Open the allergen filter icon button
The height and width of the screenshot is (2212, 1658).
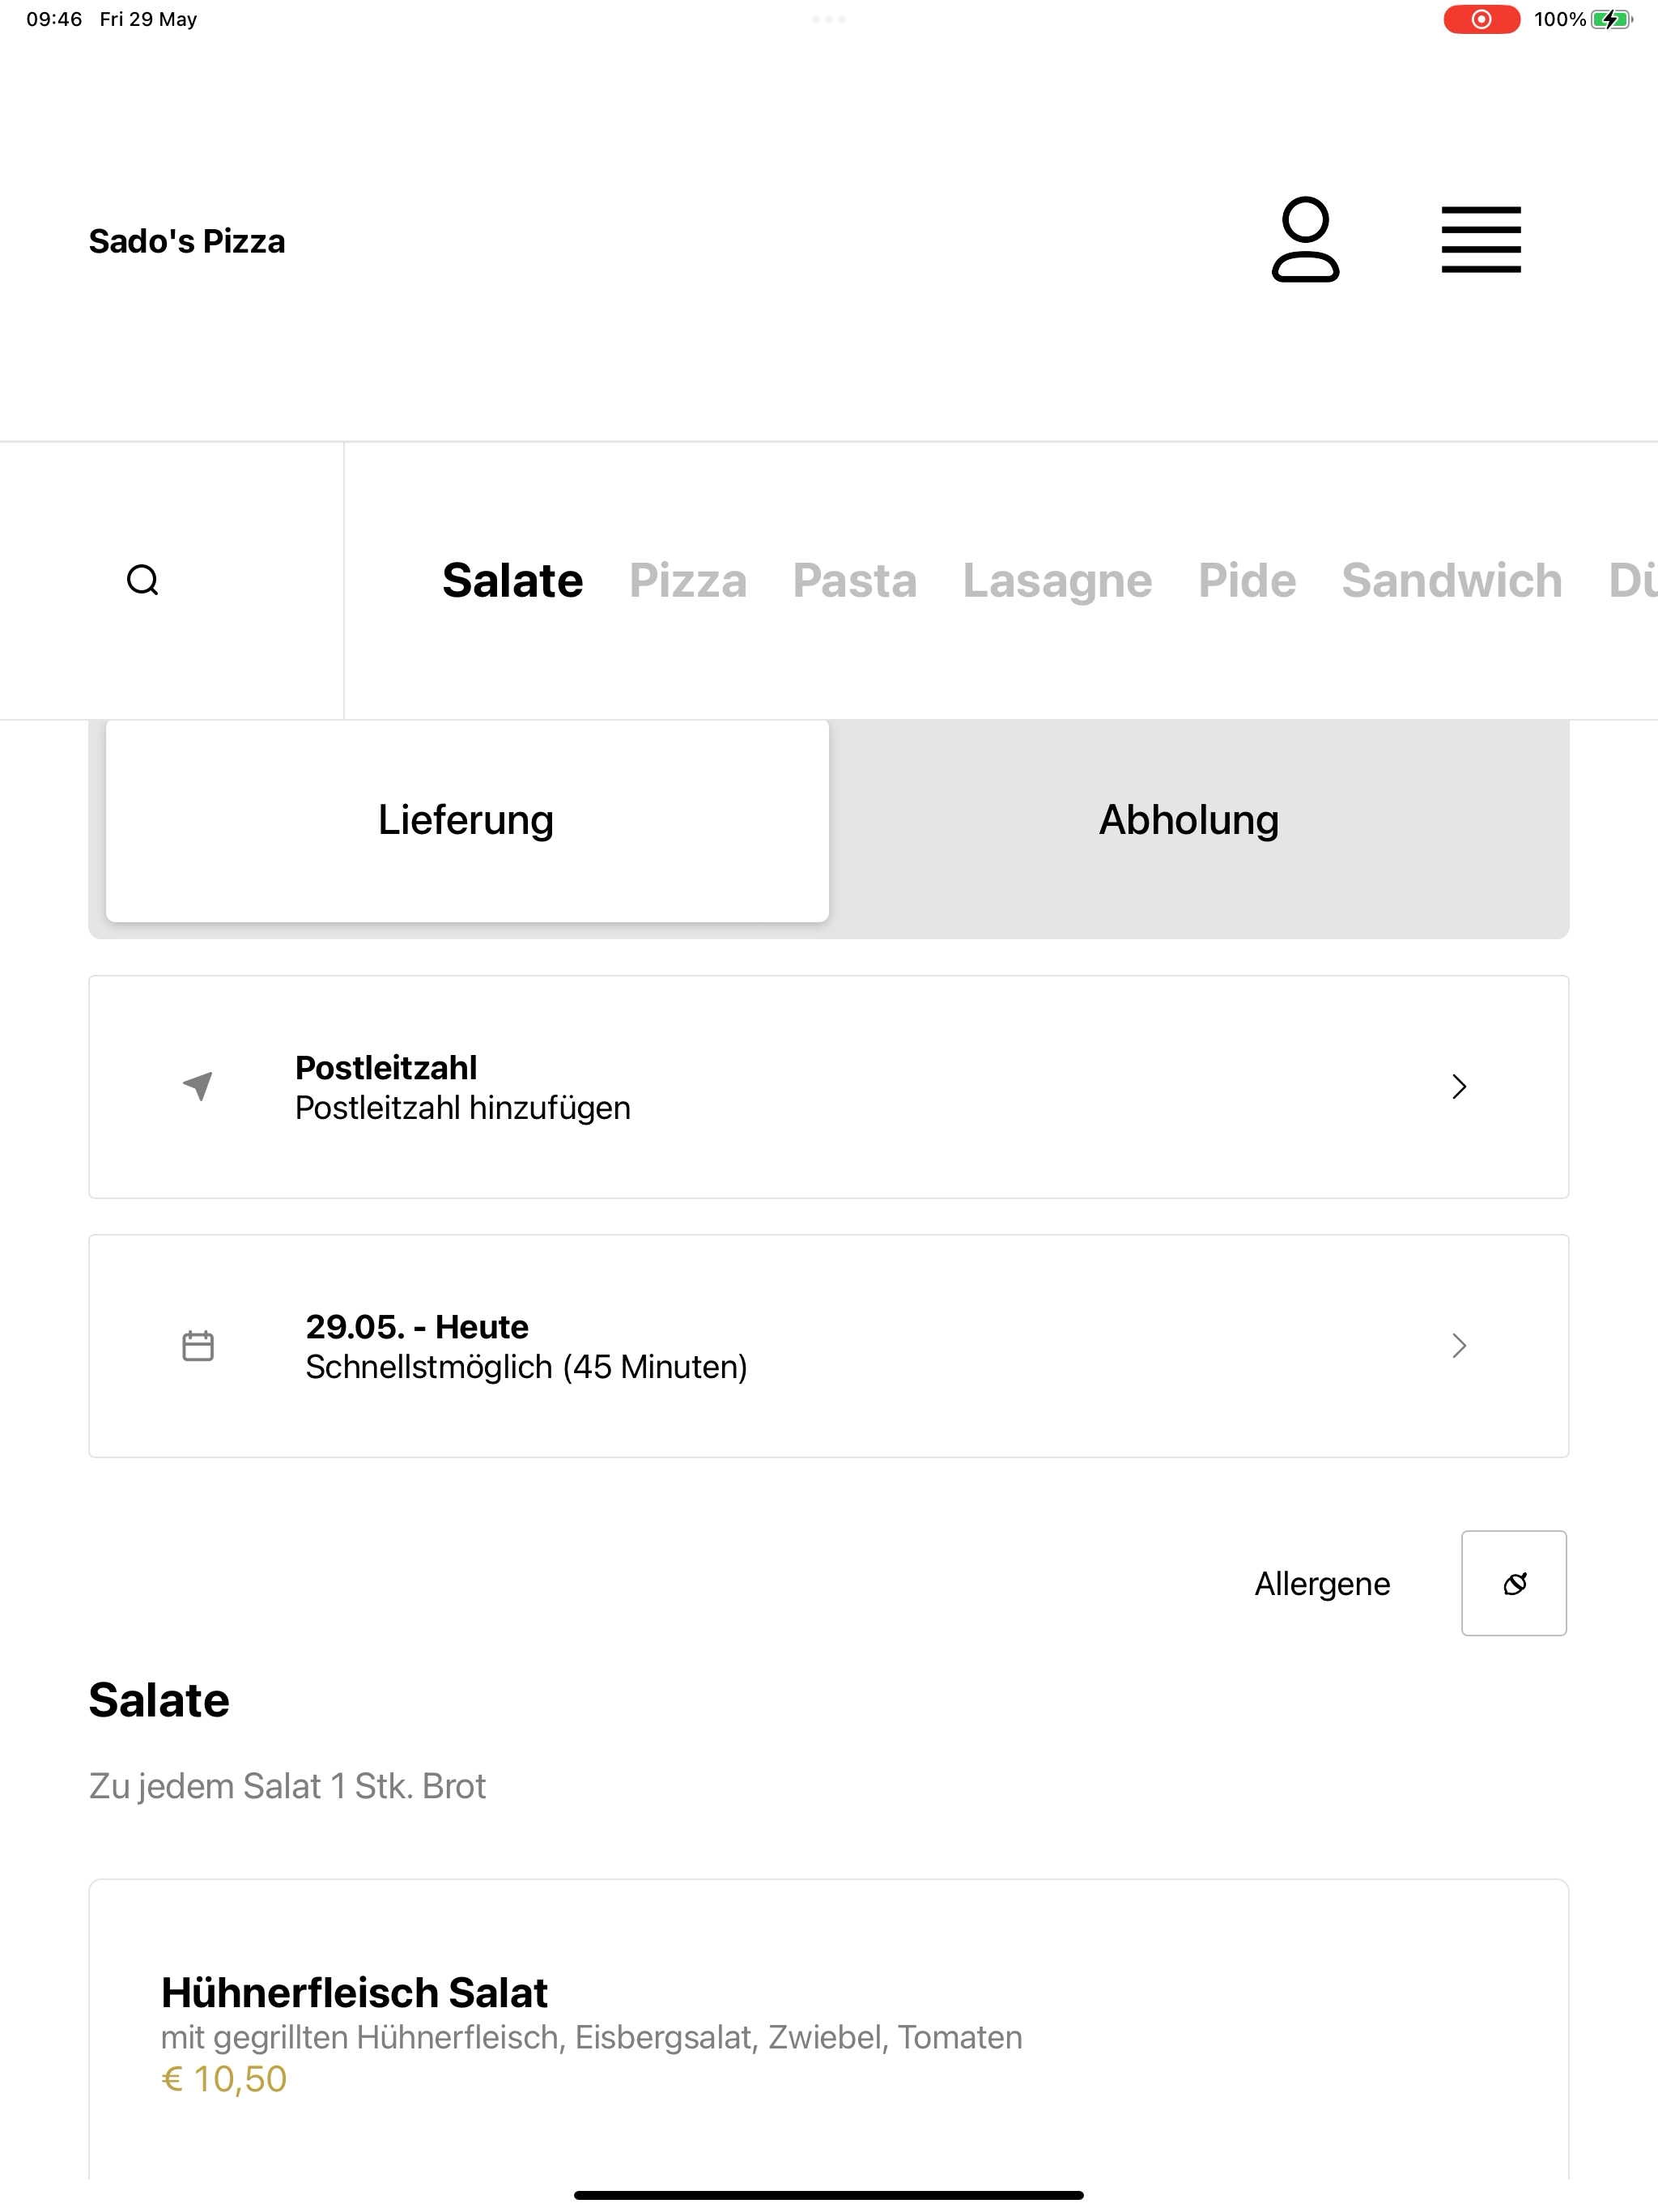[x=1514, y=1583]
